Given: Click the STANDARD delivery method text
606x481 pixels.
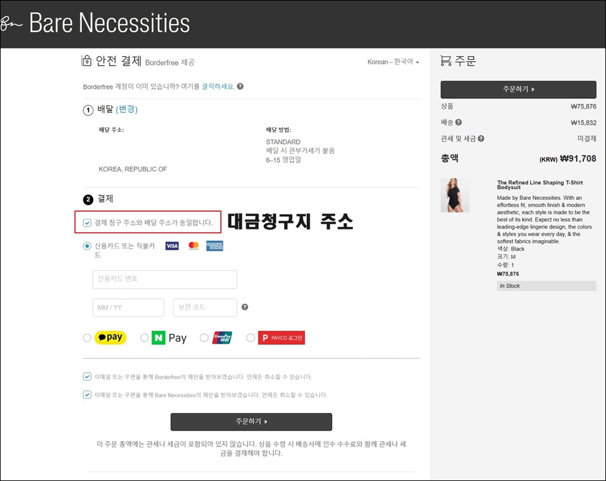Looking at the screenshot, I should click(x=283, y=142).
